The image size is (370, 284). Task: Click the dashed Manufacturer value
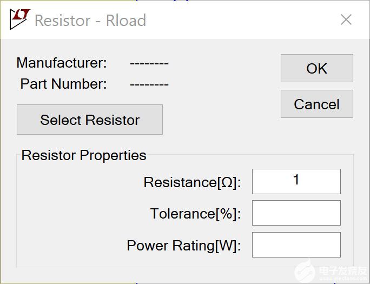[149, 63]
